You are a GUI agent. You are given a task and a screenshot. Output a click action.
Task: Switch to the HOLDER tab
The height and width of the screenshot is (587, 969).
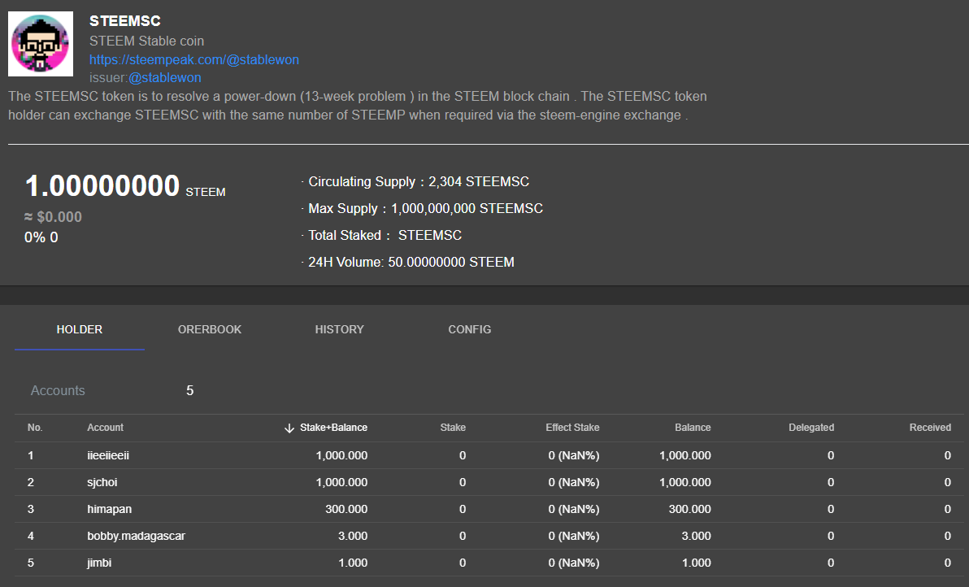80,329
